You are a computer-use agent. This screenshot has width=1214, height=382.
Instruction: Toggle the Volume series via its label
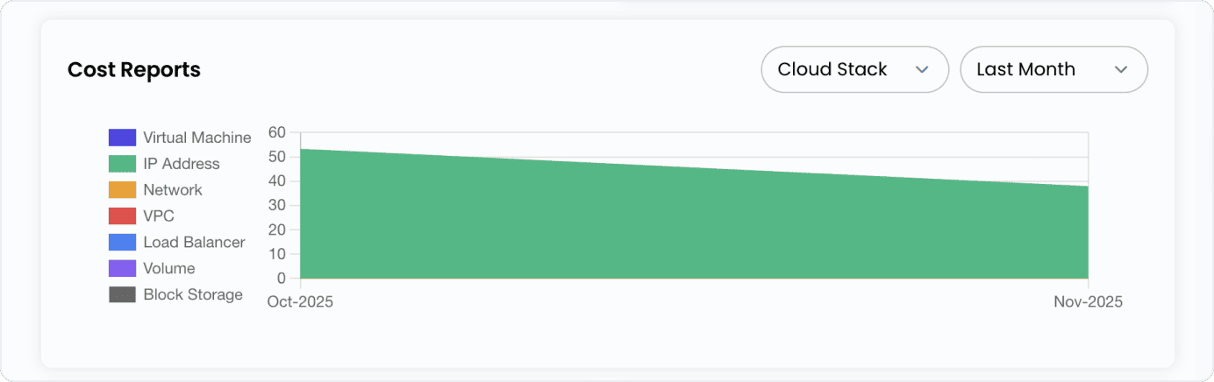point(169,269)
